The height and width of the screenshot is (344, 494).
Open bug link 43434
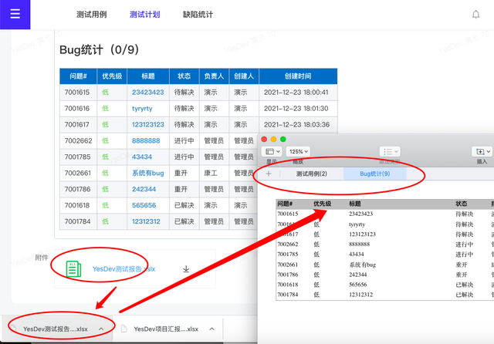tap(142, 157)
